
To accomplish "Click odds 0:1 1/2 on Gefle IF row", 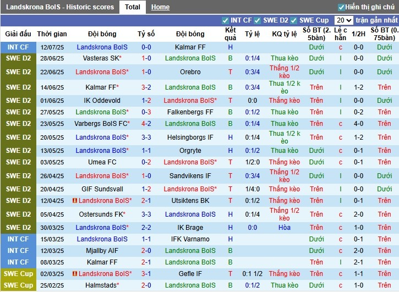I will pyautogui.click(x=253, y=274).
